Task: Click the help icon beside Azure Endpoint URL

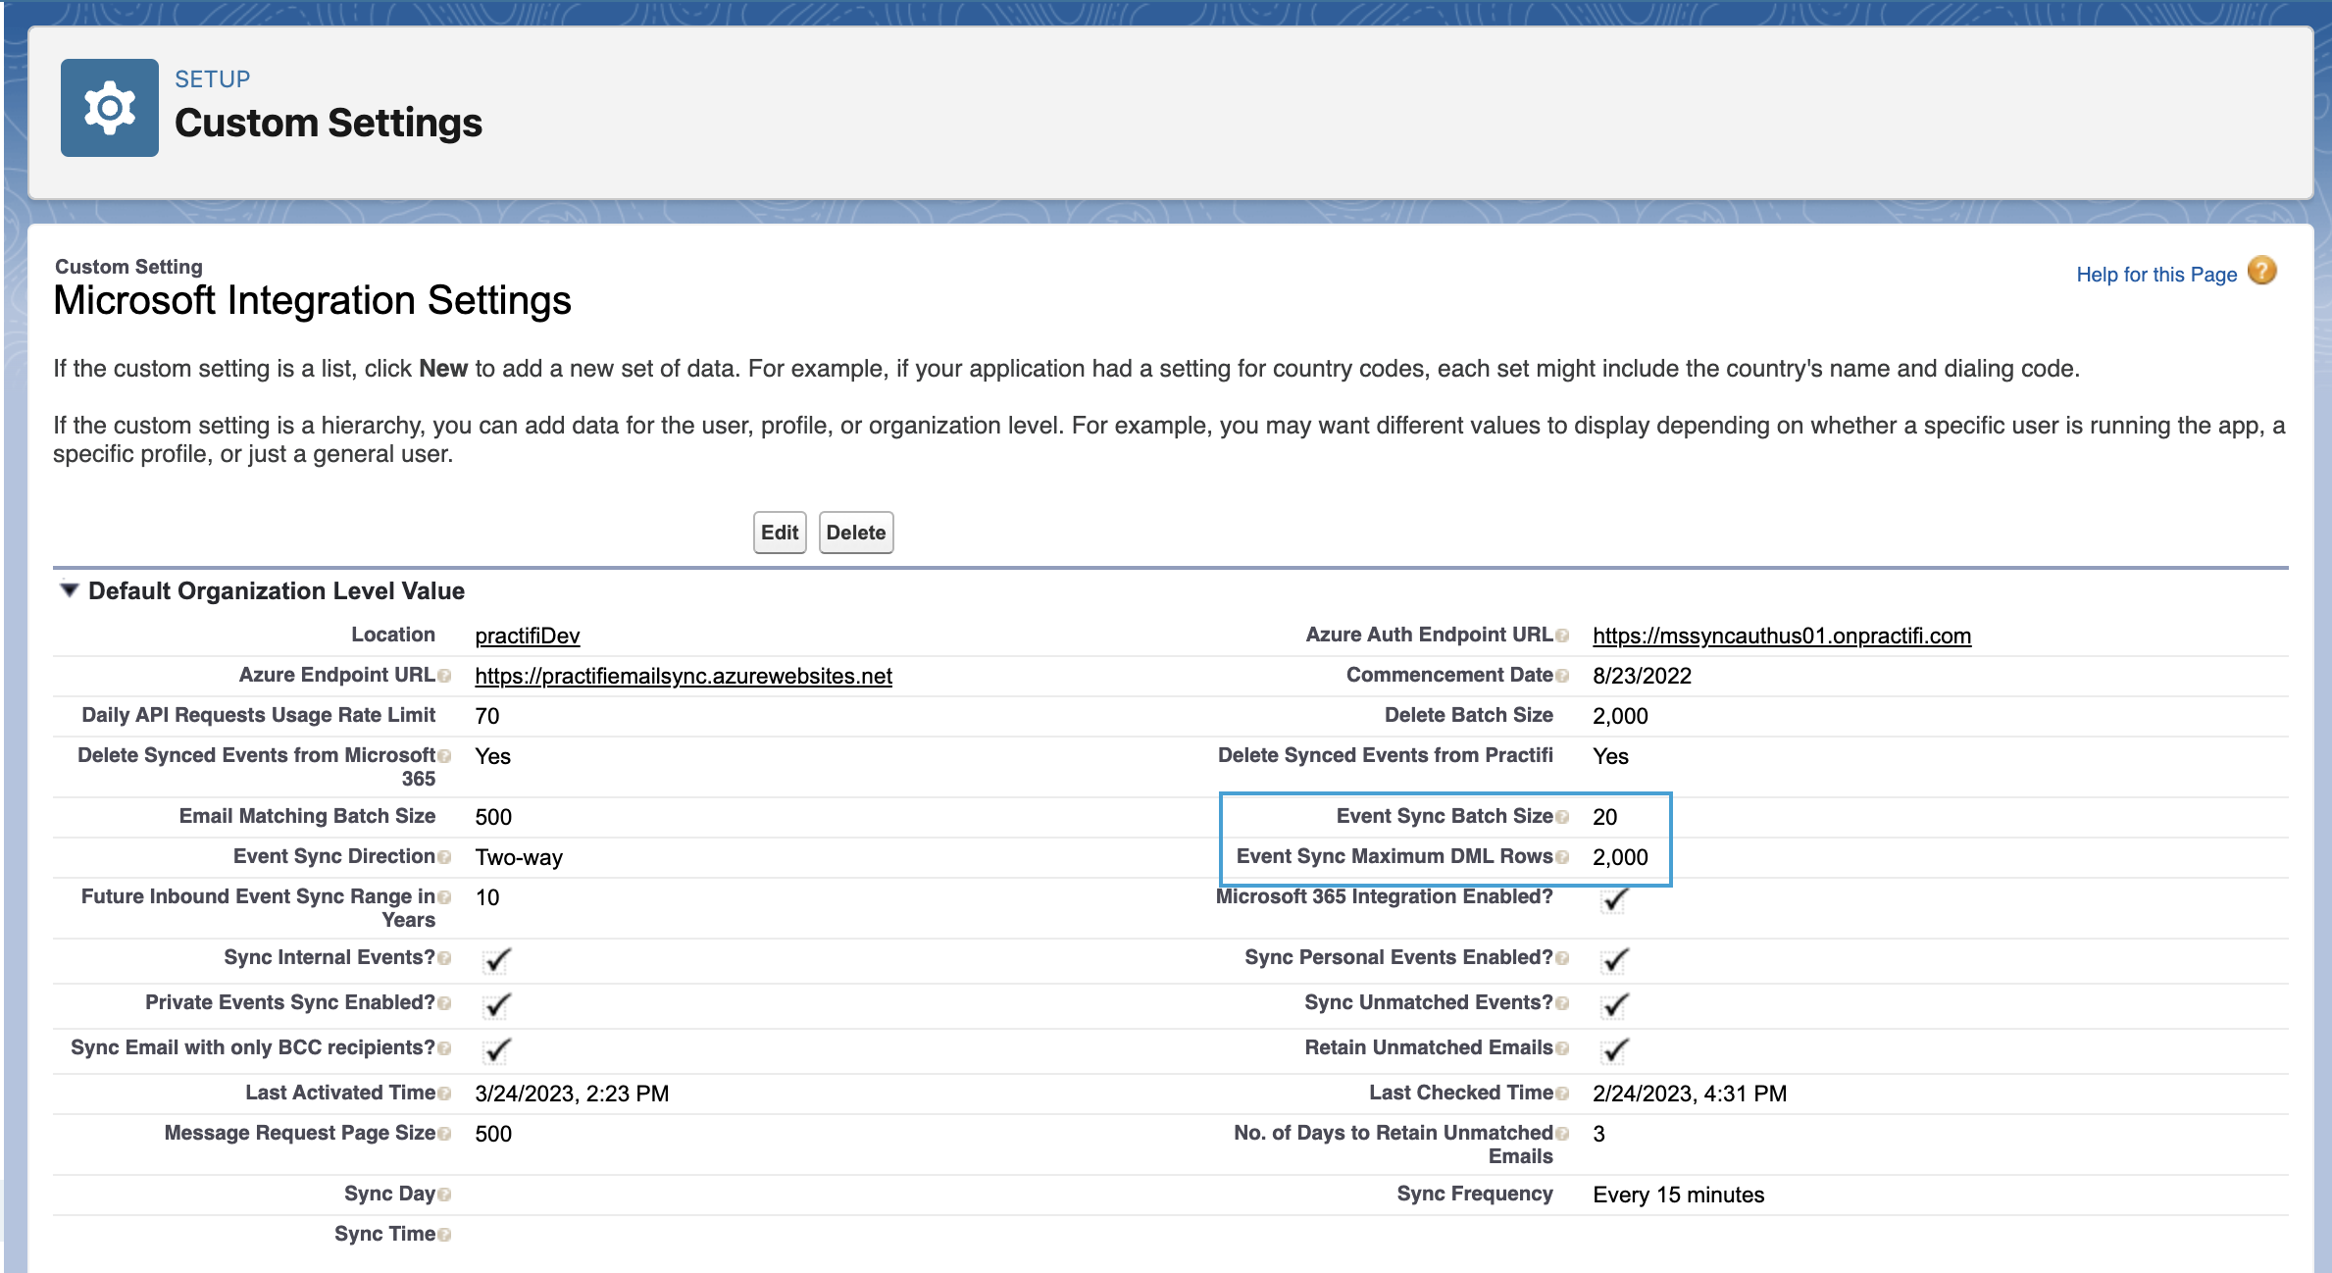Action: 444,674
